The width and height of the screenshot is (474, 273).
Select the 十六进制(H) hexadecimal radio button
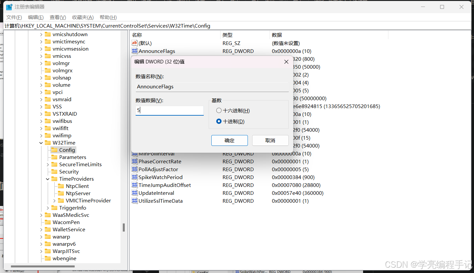[219, 111]
